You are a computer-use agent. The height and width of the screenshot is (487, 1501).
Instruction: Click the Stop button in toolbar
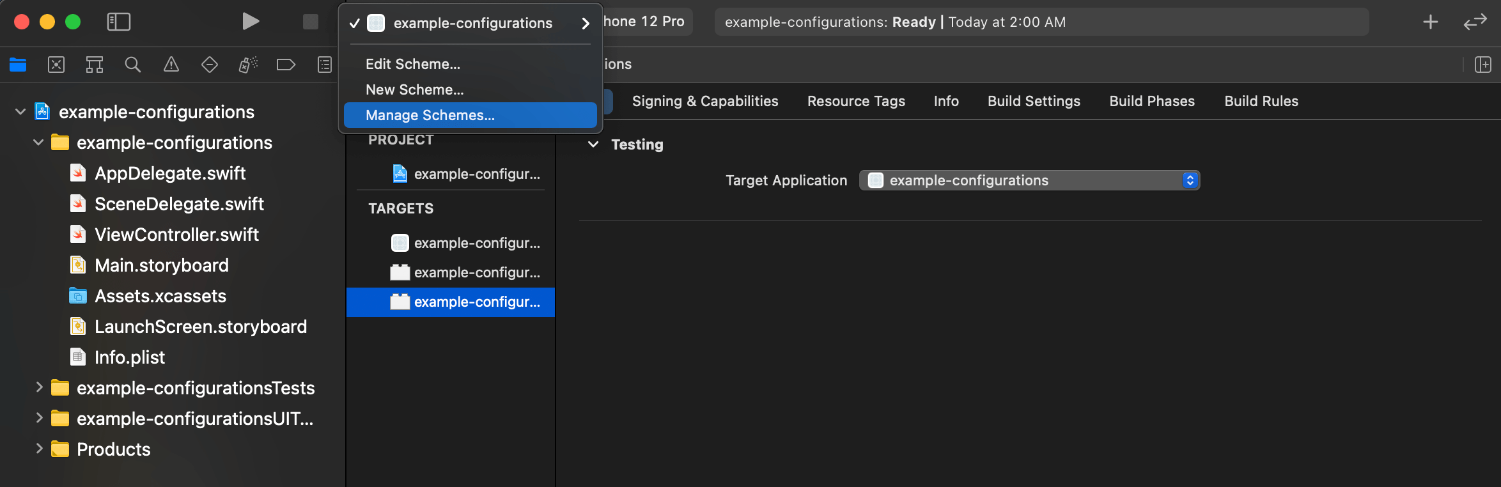(311, 22)
